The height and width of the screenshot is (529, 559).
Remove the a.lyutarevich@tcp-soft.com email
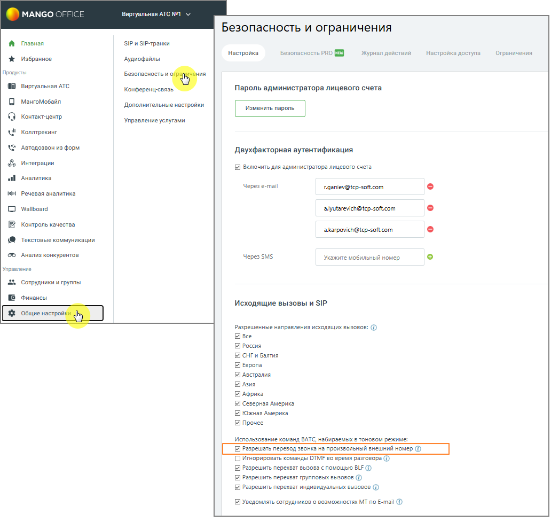coord(431,208)
